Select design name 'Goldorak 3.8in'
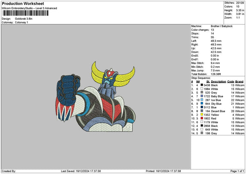 (x=24, y=19)
